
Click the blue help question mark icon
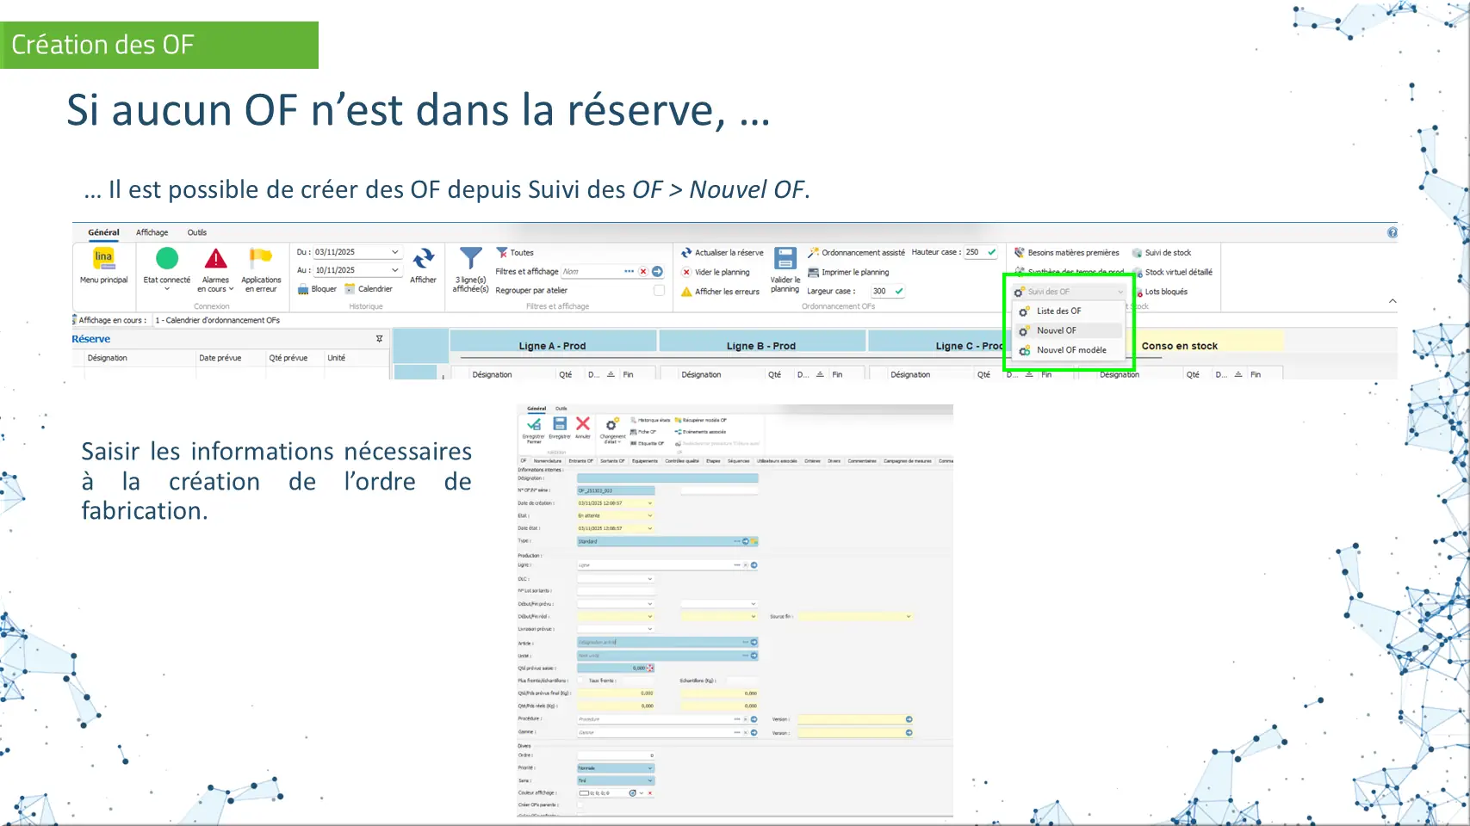[1392, 232]
